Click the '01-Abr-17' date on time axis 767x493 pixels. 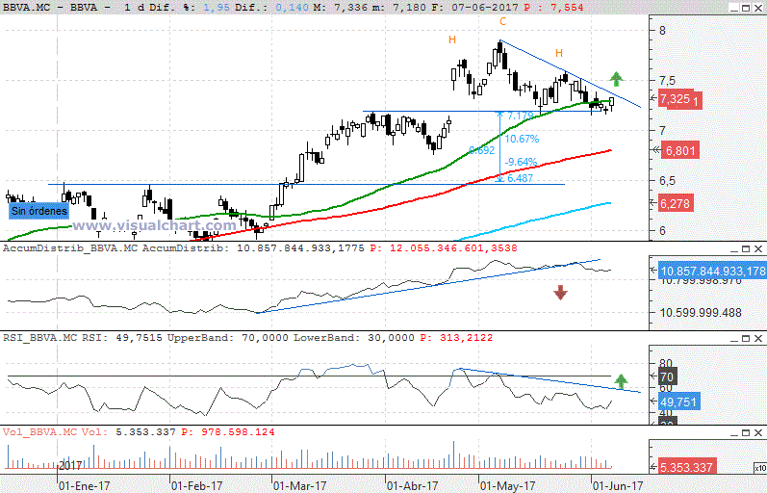[x=412, y=486]
